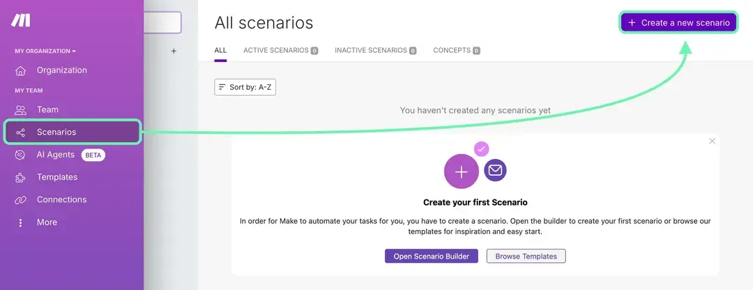This screenshot has width=753, height=290.
Task: Open the Concepts tab
Action: pos(456,50)
